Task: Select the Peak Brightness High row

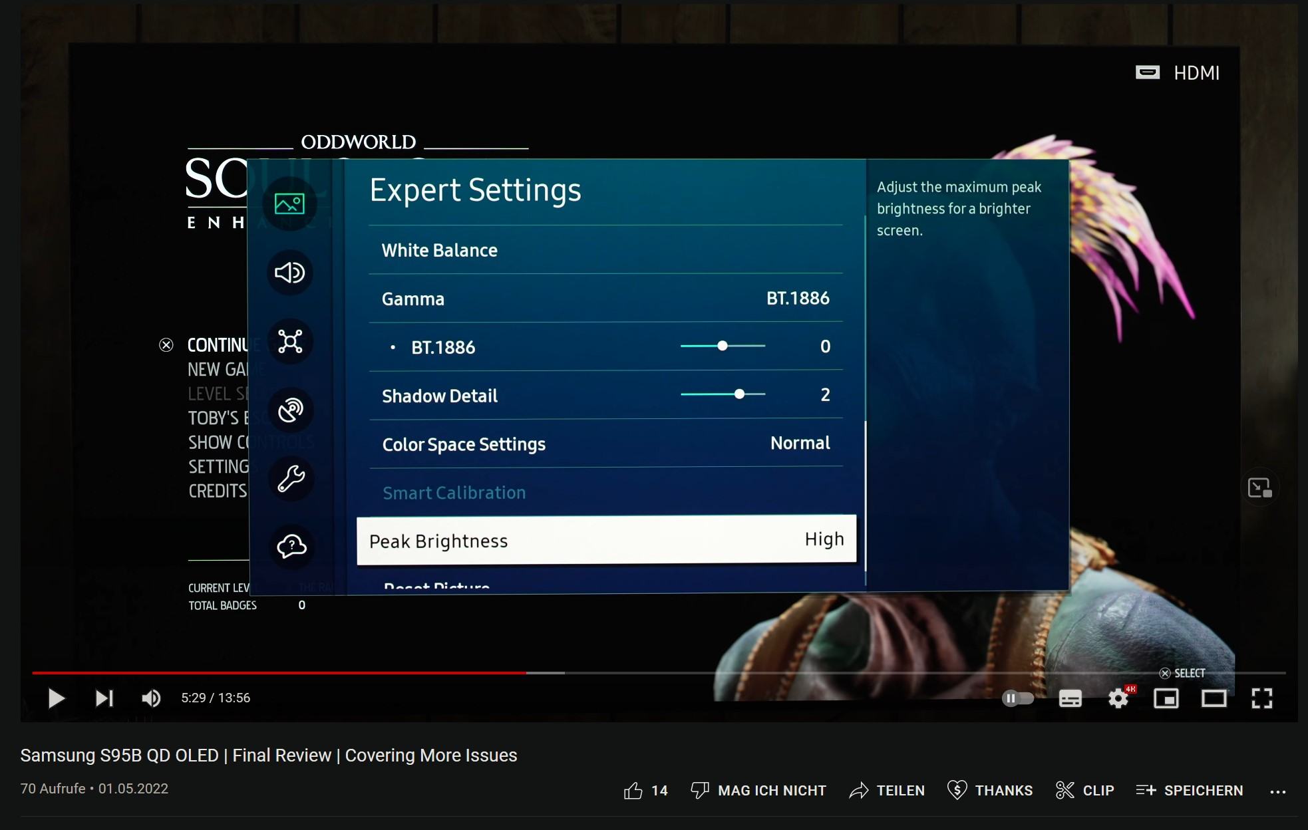Action: 606,540
